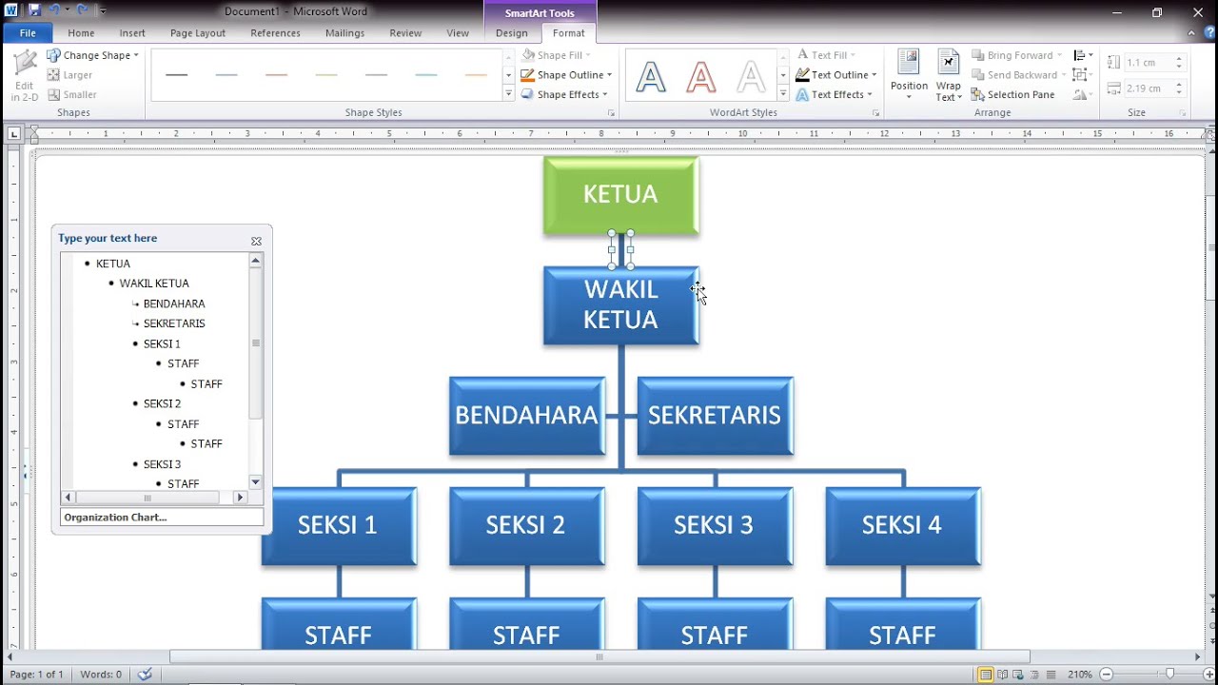
Task: Click the Save icon in quick access toolbar
Action: pos(35,10)
